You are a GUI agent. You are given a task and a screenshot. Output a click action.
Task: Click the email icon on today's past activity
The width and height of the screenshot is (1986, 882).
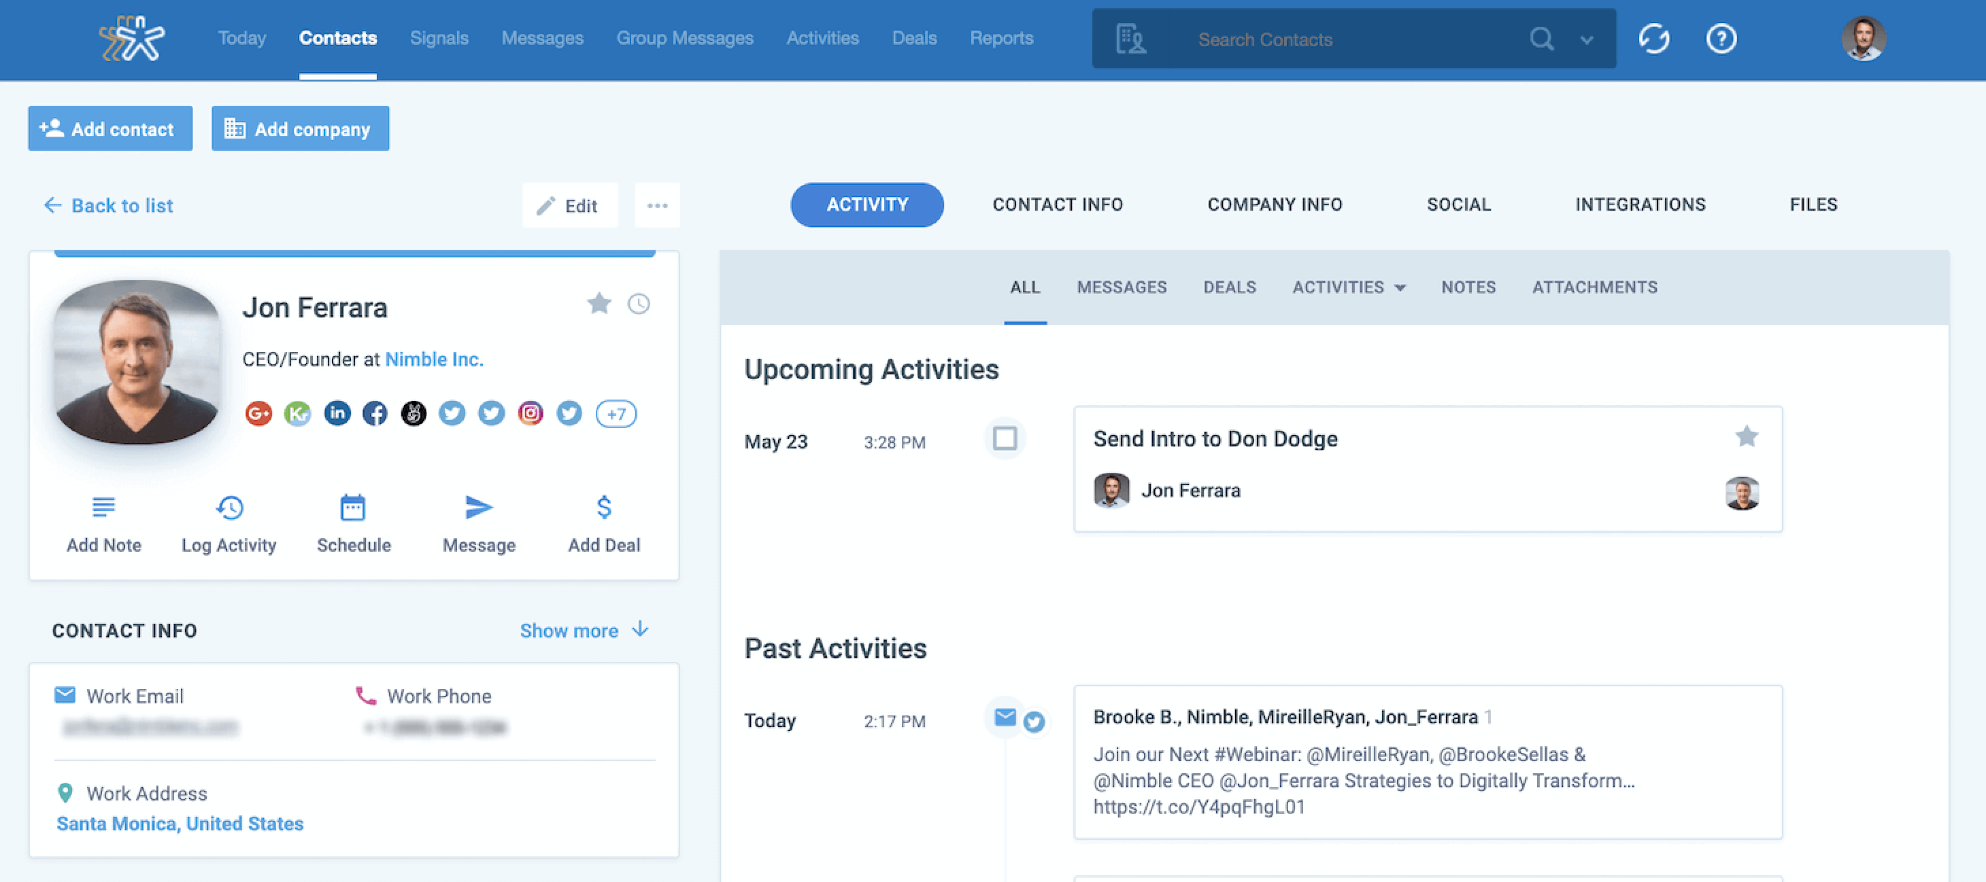click(1005, 717)
